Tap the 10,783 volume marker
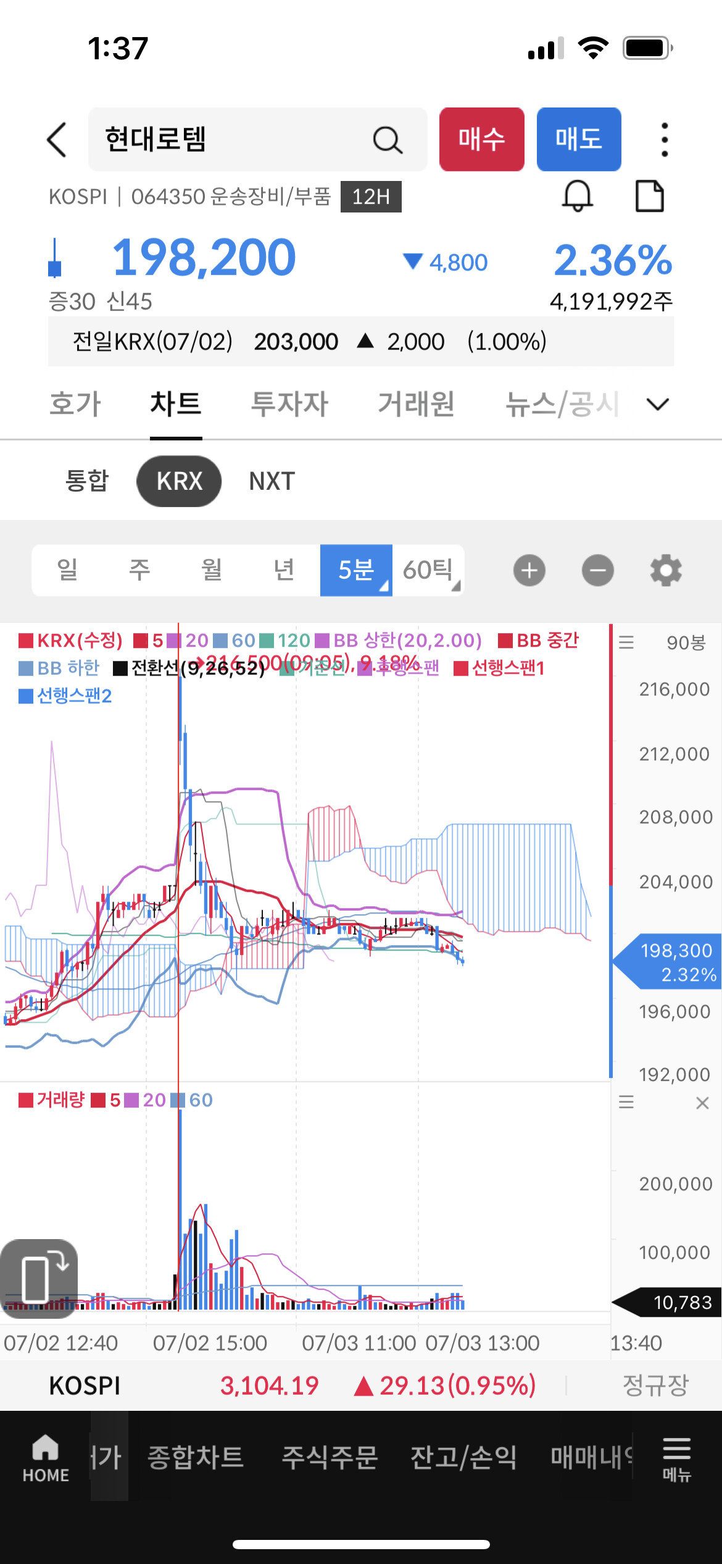The width and height of the screenshot is (722, 1564). pyautogui.click(x=667, y=1302)
